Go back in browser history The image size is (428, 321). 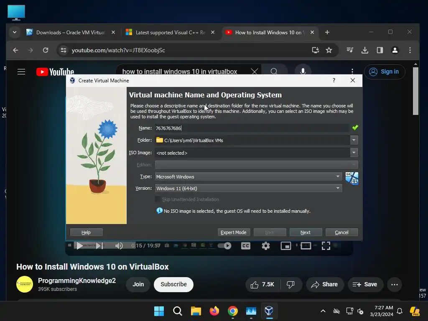pos(15,50)
